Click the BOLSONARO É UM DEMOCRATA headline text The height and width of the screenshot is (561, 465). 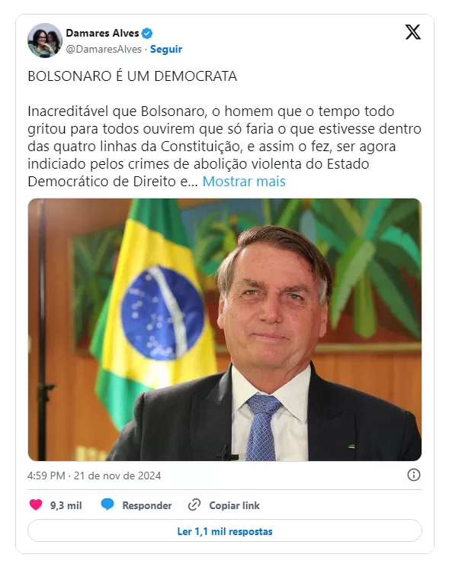pos(132,76)
